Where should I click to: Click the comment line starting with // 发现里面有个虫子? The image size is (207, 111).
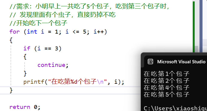pyautogui.click(x=63, y=15)
